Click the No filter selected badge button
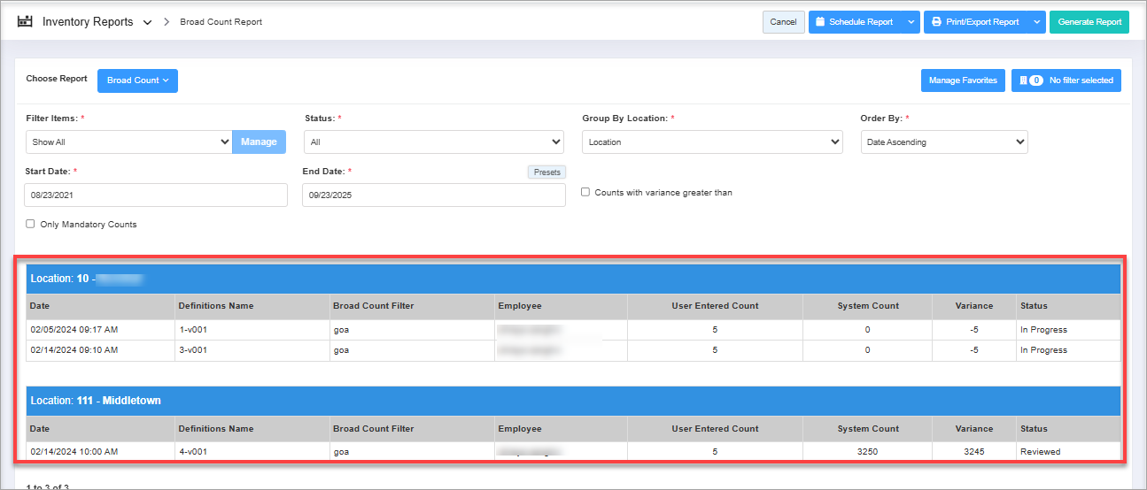 pyautogui.click(x=1066, y=80)
